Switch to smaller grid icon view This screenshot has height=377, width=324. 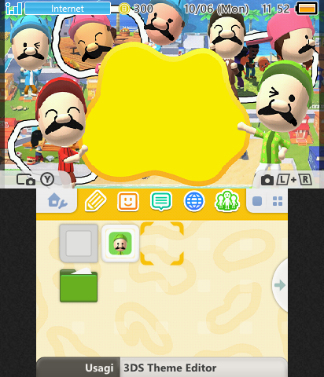coord(278,201)
